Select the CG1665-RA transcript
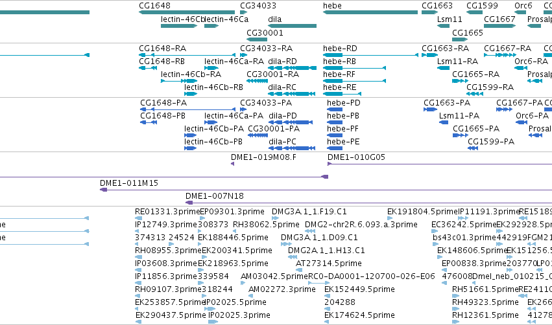This screenshot has height=325, width=552. [x=460, y=81]
